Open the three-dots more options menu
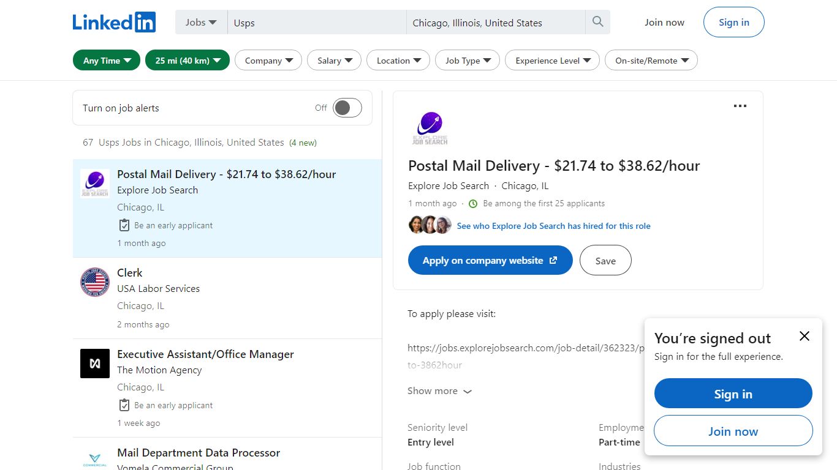 pos(740,106)
